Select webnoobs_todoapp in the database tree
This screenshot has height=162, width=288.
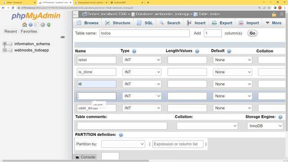coord(31,50)
